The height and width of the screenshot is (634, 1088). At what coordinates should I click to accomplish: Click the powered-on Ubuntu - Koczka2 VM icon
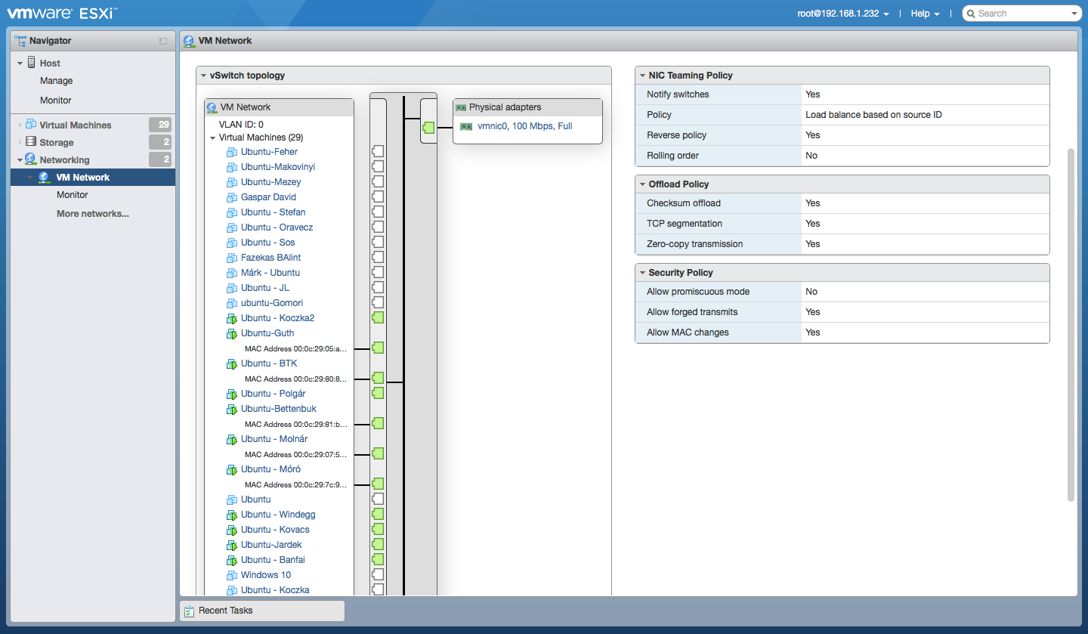232,318
